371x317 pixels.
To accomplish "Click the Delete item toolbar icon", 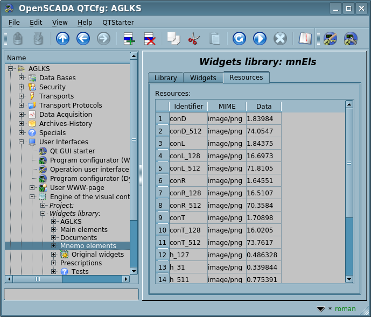I will point(149,39).
